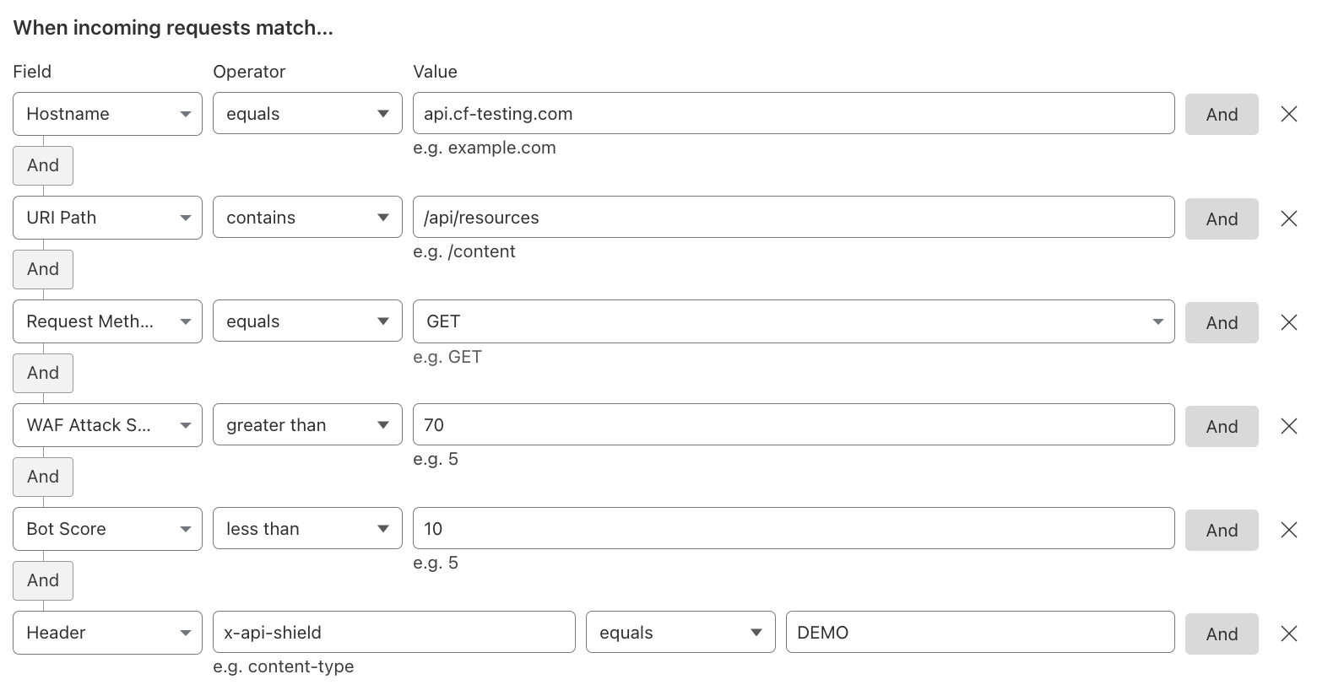The height and width of the screenshot is (685, 1317).
Task: Open the URI Path field dropdown
Action: pos(108,218)
